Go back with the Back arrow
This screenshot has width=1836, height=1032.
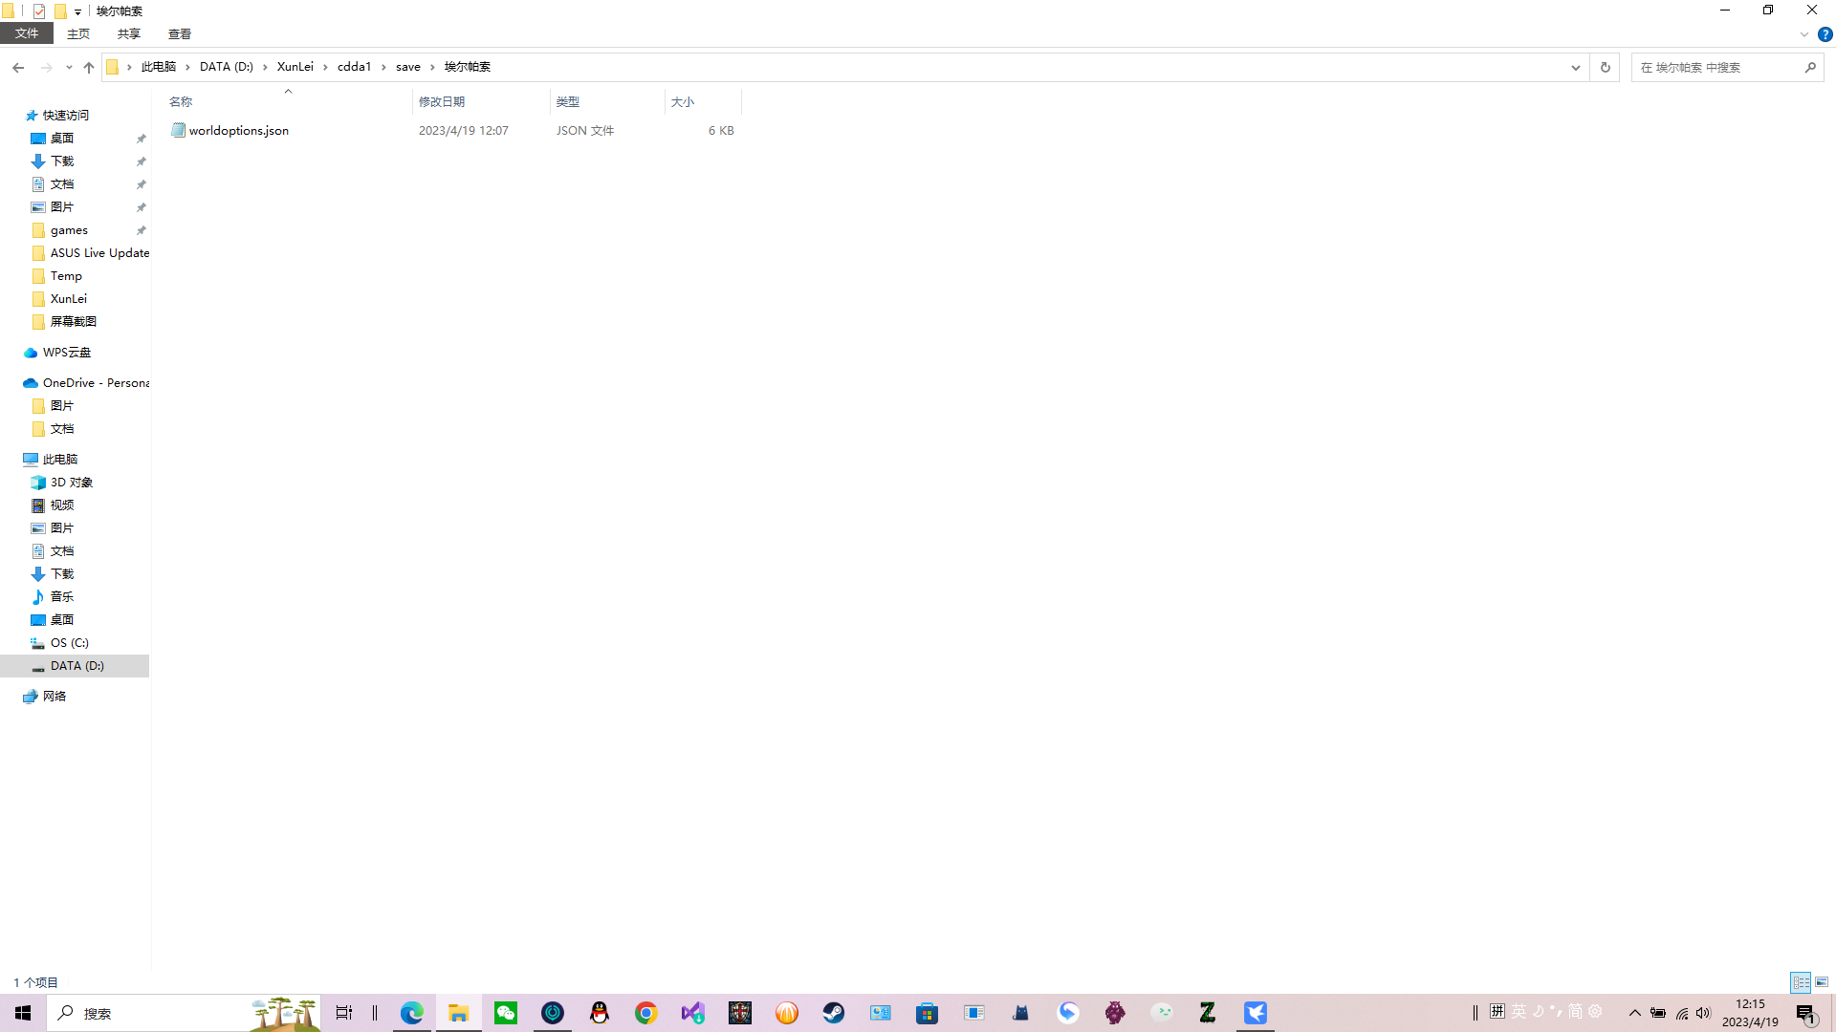tap(18, 67)
